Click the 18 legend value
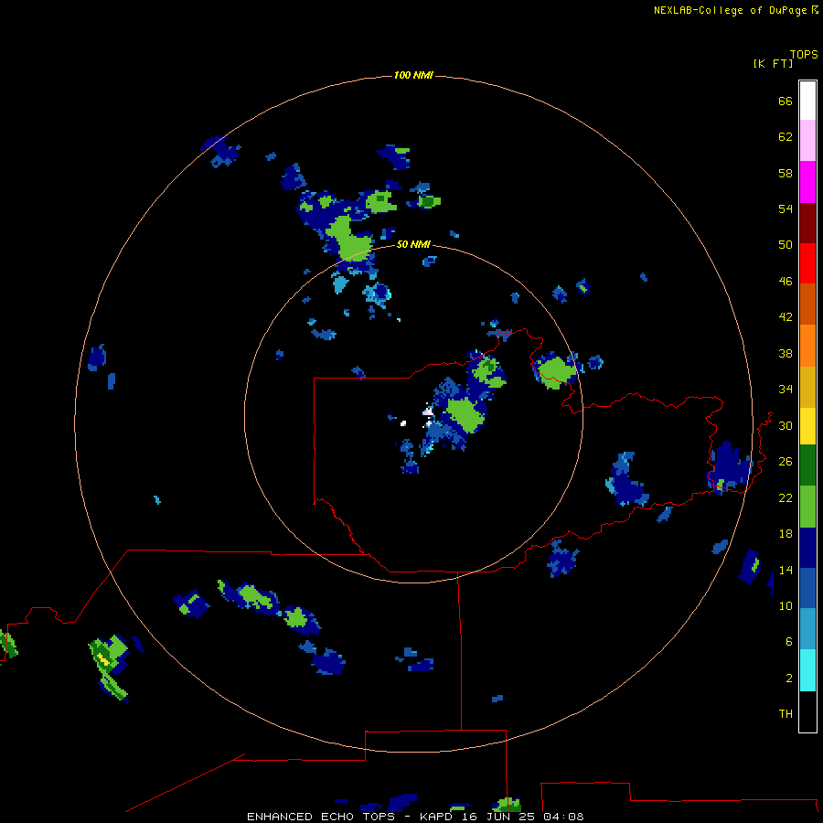The image size is (823, 823). coord(786,534)
